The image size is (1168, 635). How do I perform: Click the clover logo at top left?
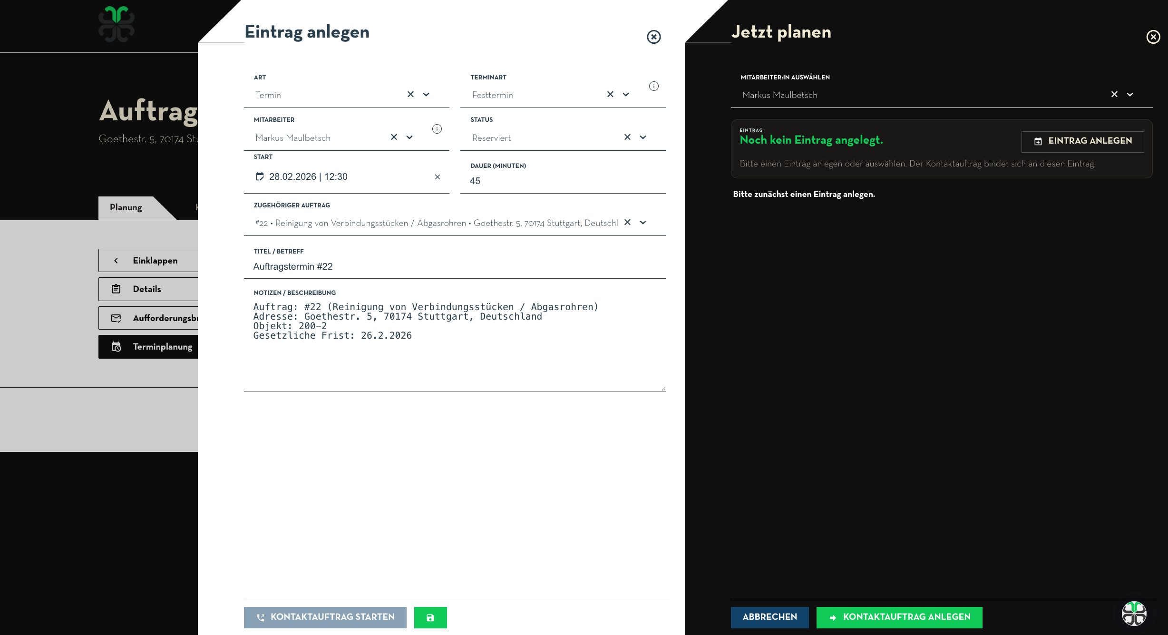click(116, 24)
